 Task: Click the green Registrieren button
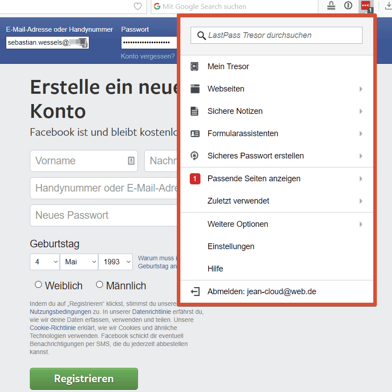pos(84,379)
